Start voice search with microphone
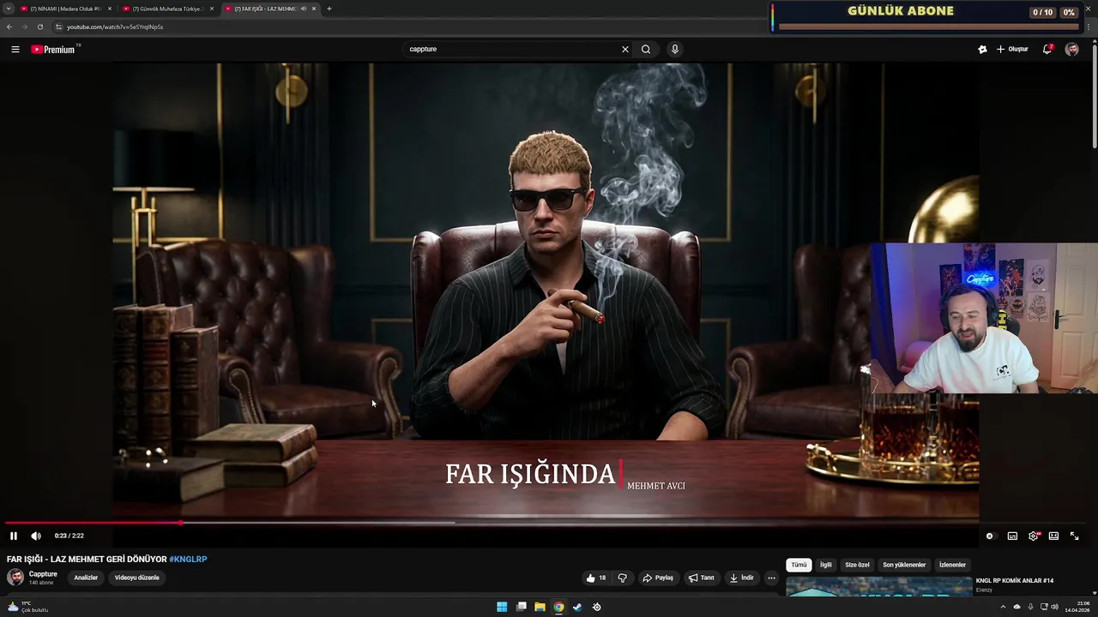 click(675, 49)
